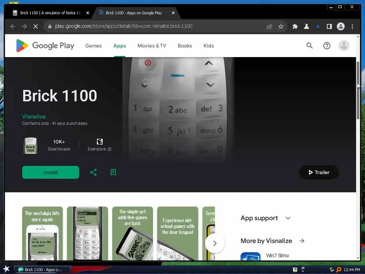Open the Games section
The width and height of the screenshot is (365, 274).
[93, 46]
